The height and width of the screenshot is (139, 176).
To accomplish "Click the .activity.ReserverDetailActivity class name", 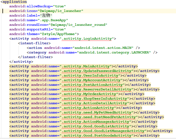I will 96,89.
